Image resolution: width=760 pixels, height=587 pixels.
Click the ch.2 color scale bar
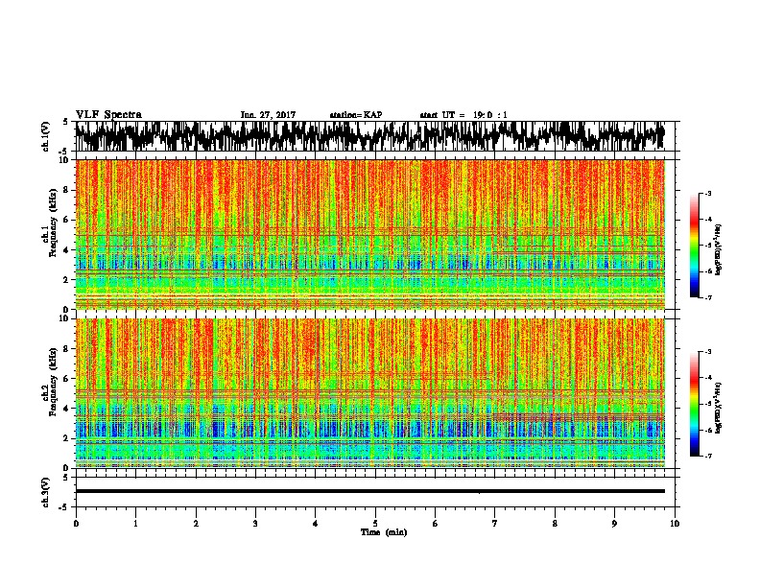pos(694,404)
